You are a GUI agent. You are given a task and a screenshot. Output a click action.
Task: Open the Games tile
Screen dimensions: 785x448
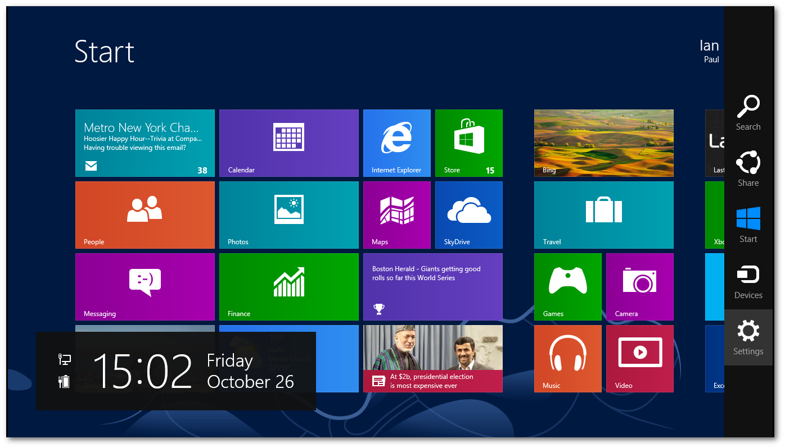pos(568,287)
